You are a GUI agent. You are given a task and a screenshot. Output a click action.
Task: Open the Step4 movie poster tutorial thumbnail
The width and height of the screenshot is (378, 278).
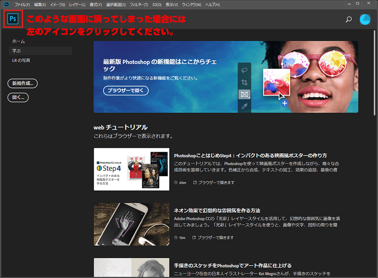tap(131, 169)
